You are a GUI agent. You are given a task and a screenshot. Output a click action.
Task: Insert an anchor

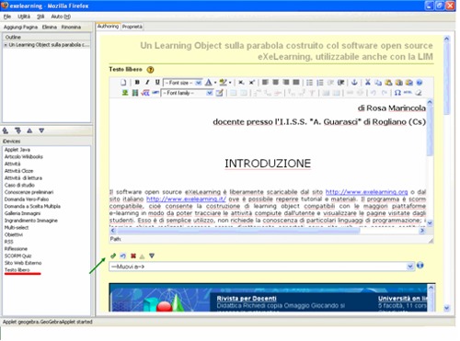point(354,82)
